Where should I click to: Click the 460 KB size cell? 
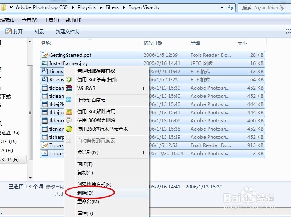pyautogui.click(x=255, y=120)
